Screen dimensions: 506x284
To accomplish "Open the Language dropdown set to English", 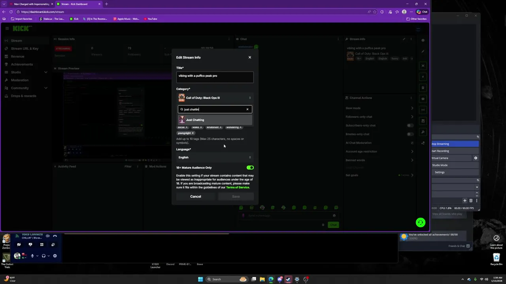I will pyautogui.click(x=215, y=157).
